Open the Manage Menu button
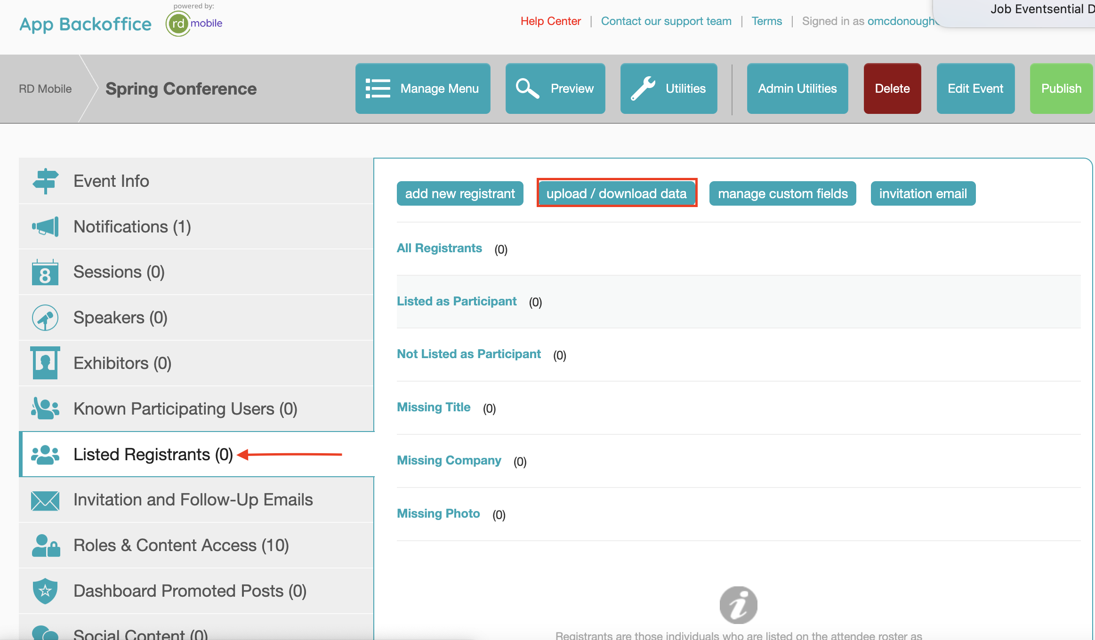Screen dimensions: 1095x640 423,88
